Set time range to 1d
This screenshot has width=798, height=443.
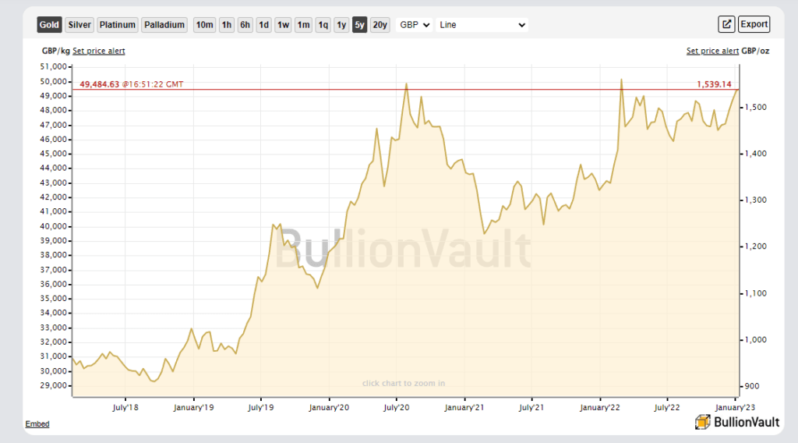coord(263,24)
